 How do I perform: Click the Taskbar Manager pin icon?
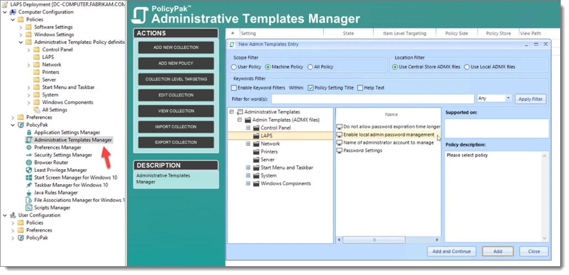click(29, 185)
